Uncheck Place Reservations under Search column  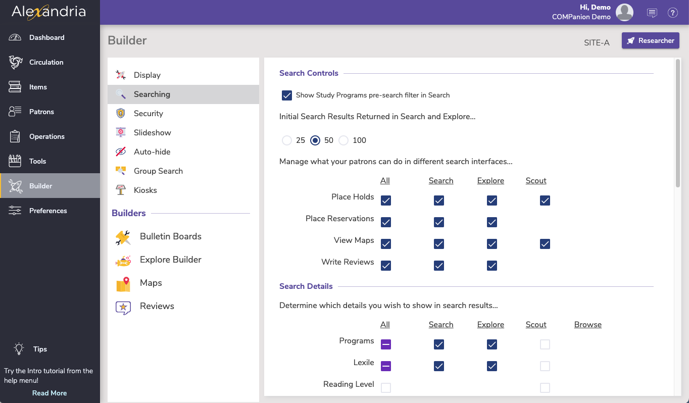point(439,222)
